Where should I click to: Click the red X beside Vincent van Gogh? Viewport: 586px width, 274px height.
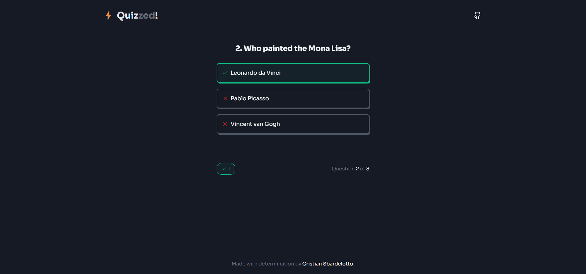[x=225, y=124]
